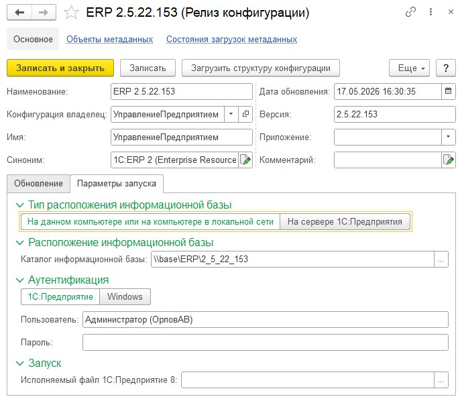Open calendar picker for Дата обновления

[448, 91]
